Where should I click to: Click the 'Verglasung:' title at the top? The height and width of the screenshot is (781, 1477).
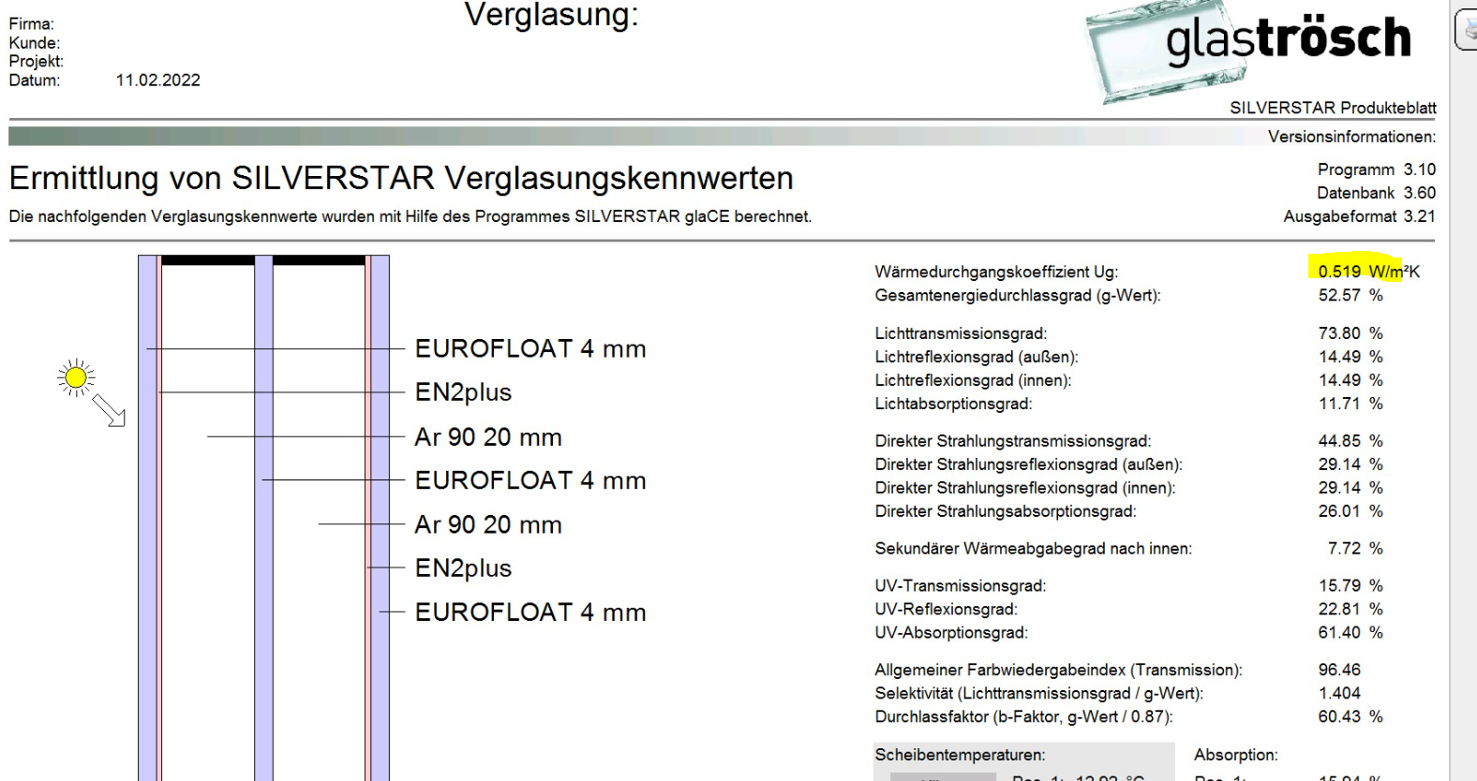[x=551, y=15]
